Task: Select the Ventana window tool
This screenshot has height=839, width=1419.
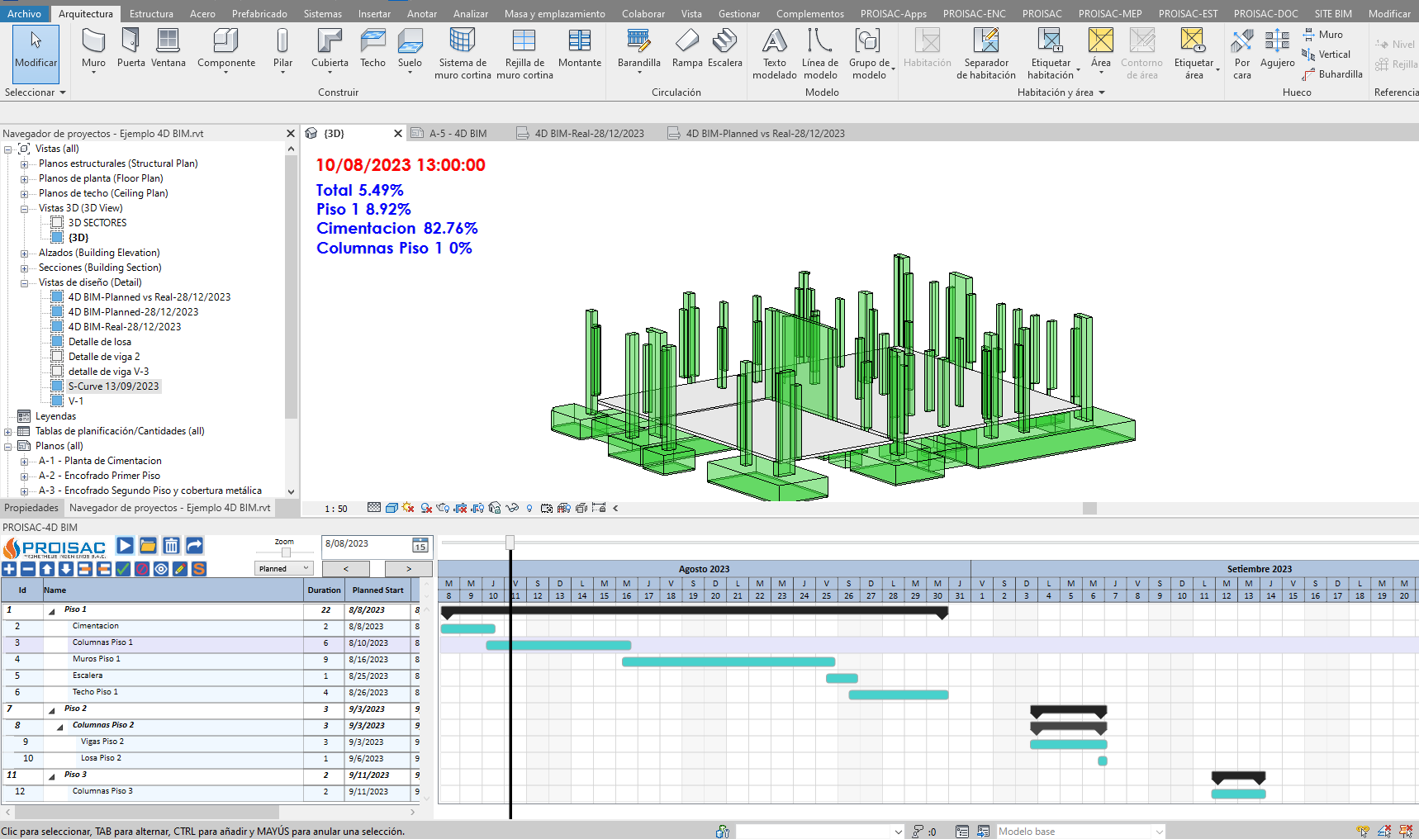Action: point(168,48)
